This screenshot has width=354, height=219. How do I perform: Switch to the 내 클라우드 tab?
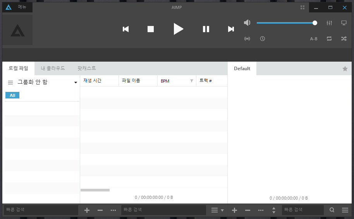[53, 68]
